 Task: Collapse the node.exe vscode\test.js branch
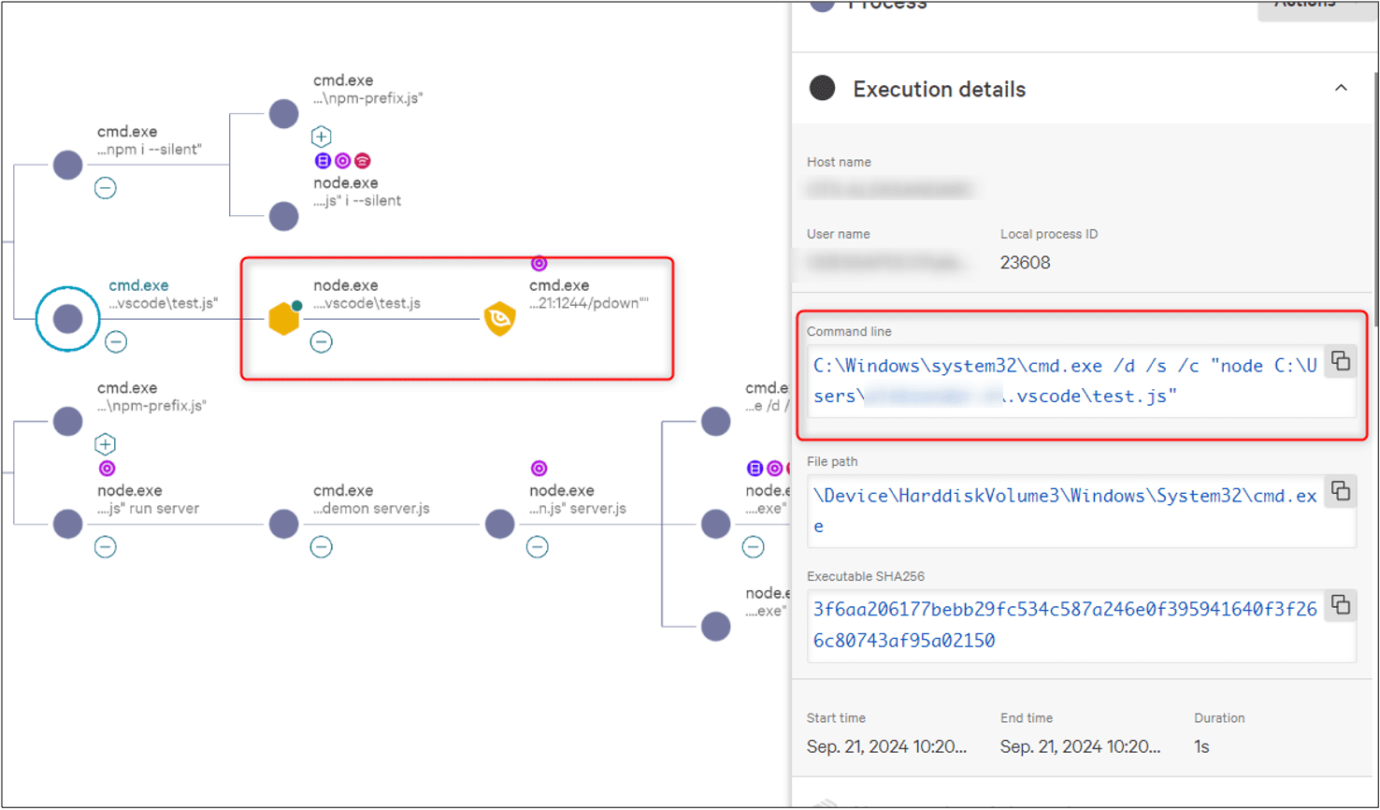pyautogui.click(x=321, y=341)
